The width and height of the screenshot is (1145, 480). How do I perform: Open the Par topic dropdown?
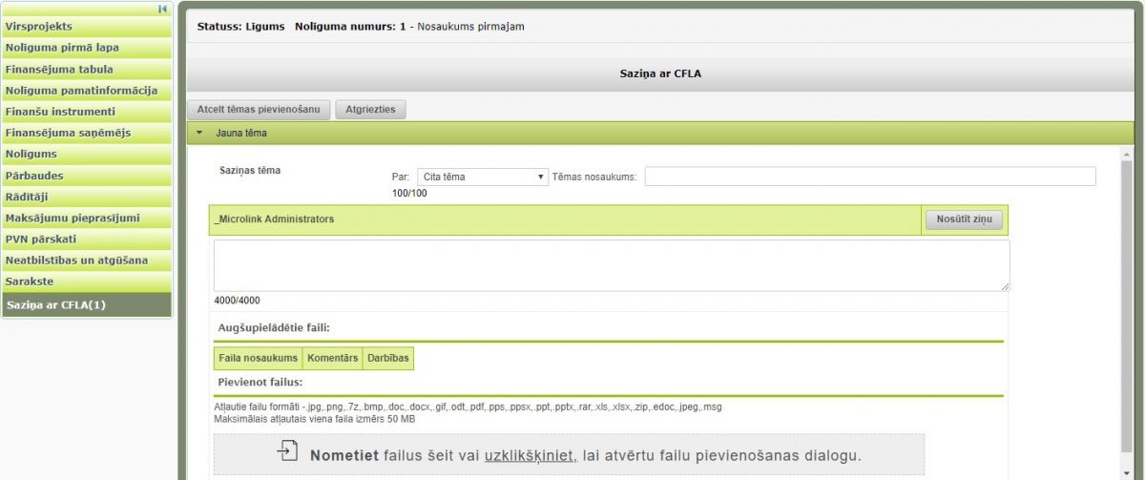482,177
